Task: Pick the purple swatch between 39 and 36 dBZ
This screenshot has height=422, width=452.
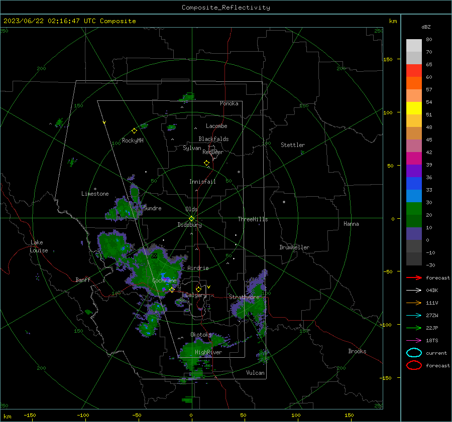Action: [x=414, y=171]
